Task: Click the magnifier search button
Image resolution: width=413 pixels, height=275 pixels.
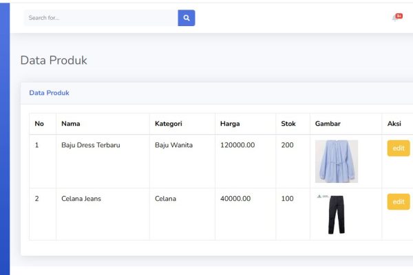Action: (186, 18)
